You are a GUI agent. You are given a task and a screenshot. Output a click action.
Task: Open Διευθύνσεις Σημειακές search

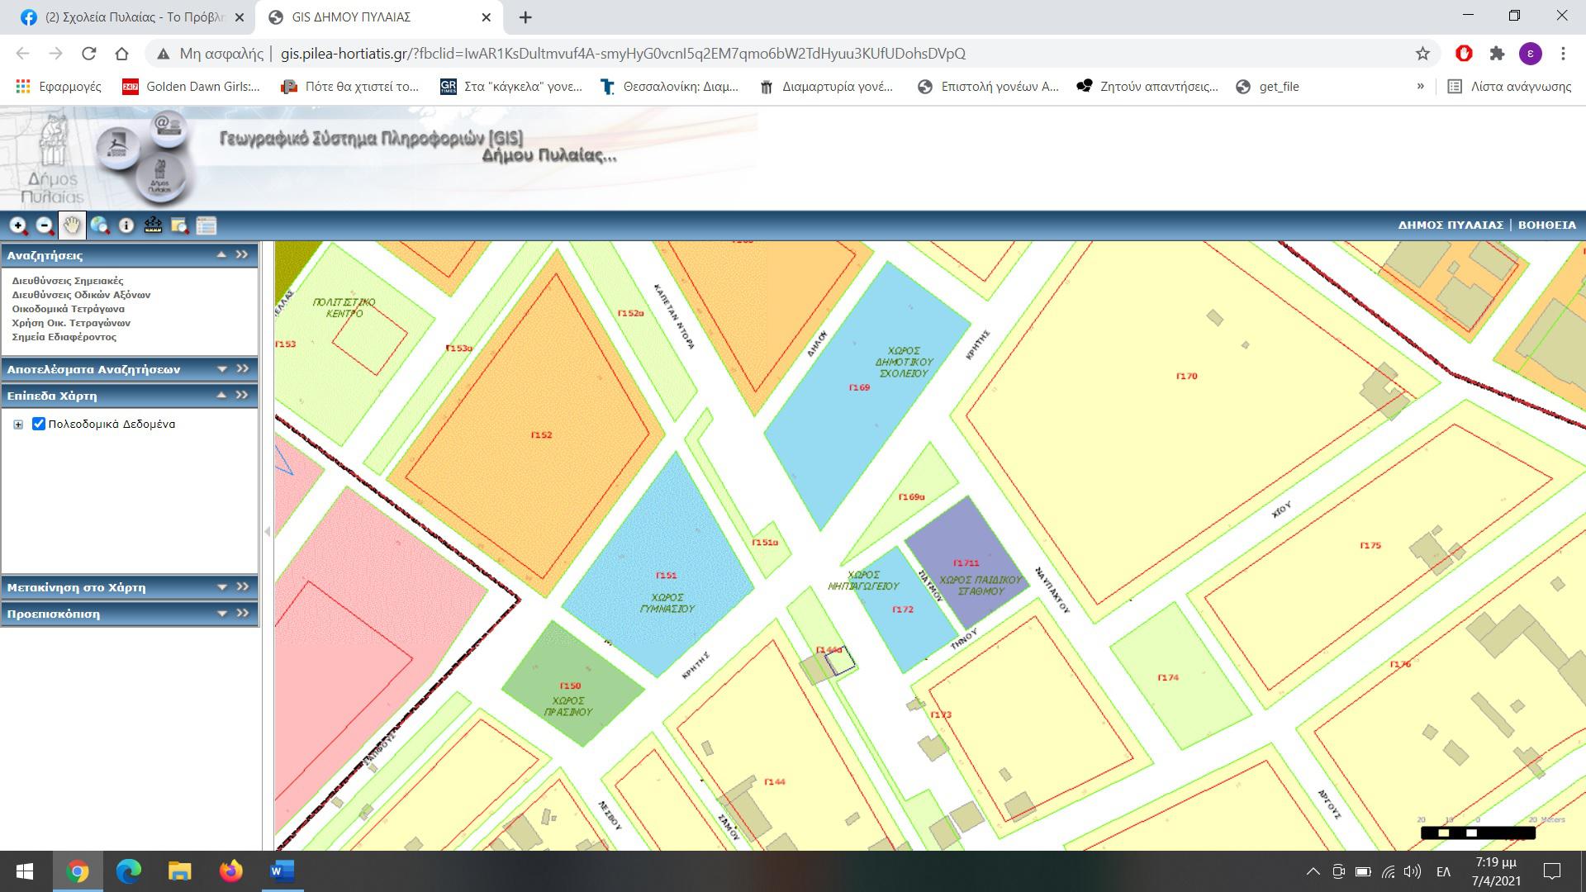coord(67,281)
